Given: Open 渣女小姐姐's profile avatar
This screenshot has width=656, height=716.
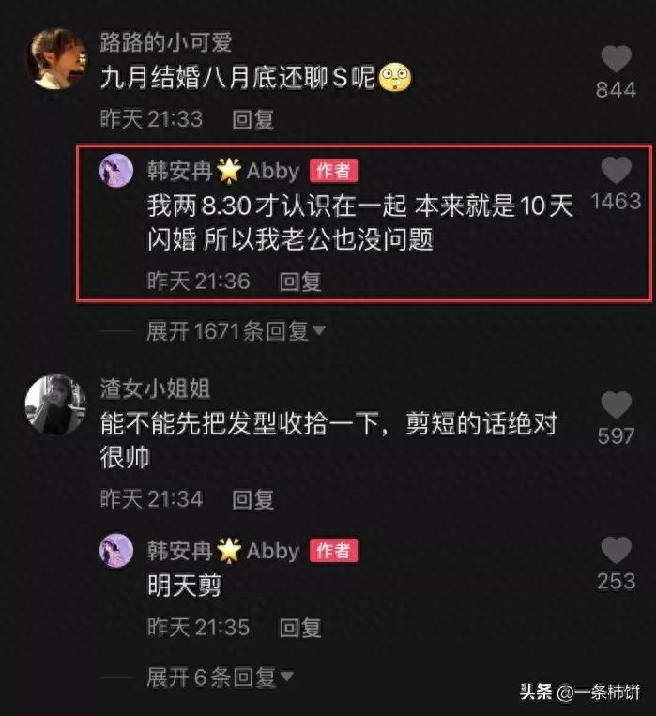Looking at the screenshot, I should click(x=55, y=404).
